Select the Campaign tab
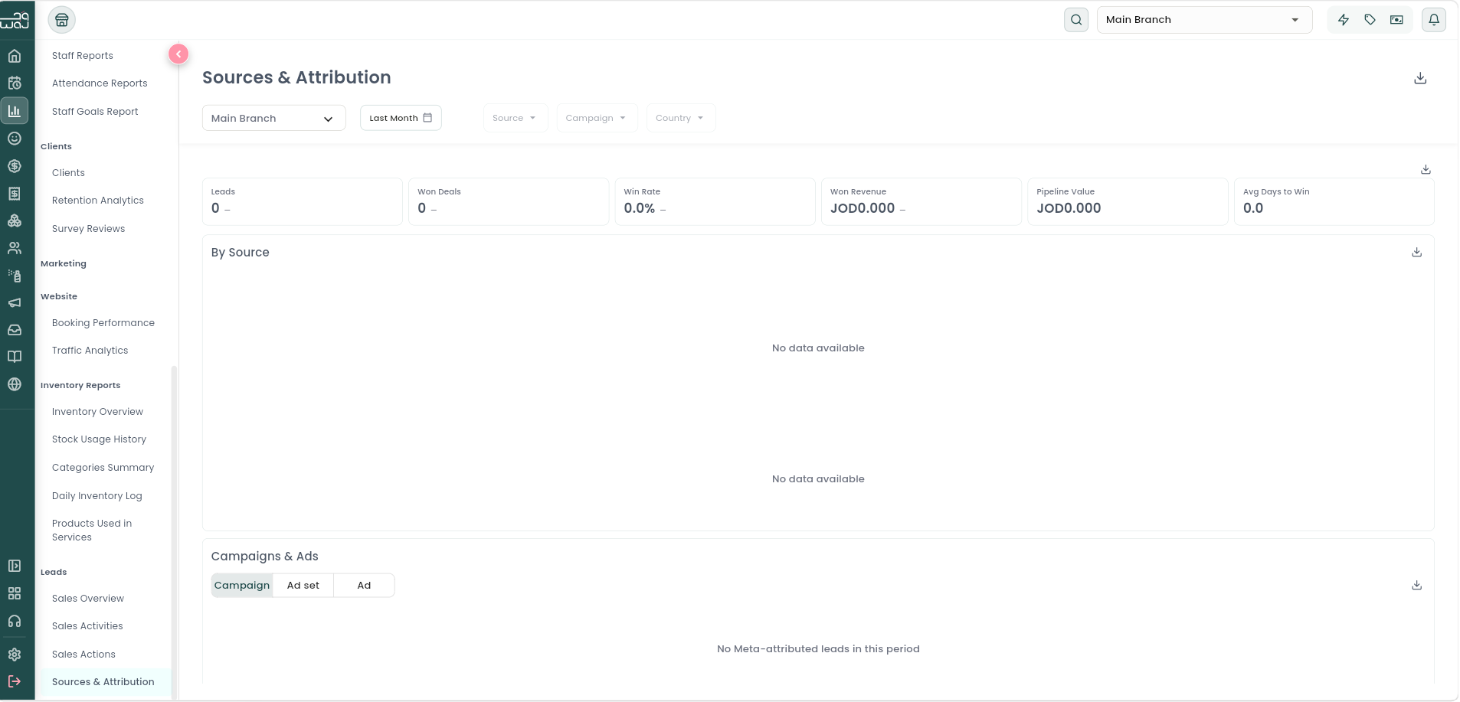 coord(242,586)
